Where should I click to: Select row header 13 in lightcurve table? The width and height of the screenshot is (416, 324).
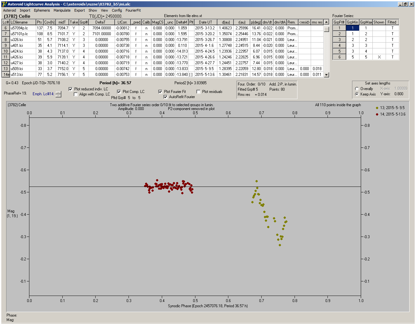click(x=6, y=69)
